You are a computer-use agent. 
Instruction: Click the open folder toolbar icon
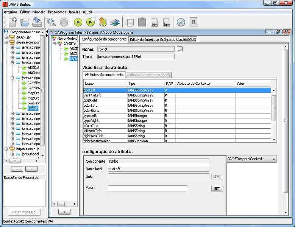(25, 22)
